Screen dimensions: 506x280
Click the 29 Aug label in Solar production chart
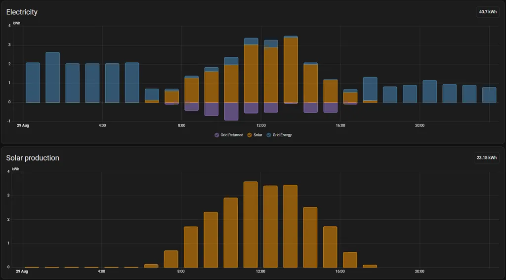click(x=22, y=271)
